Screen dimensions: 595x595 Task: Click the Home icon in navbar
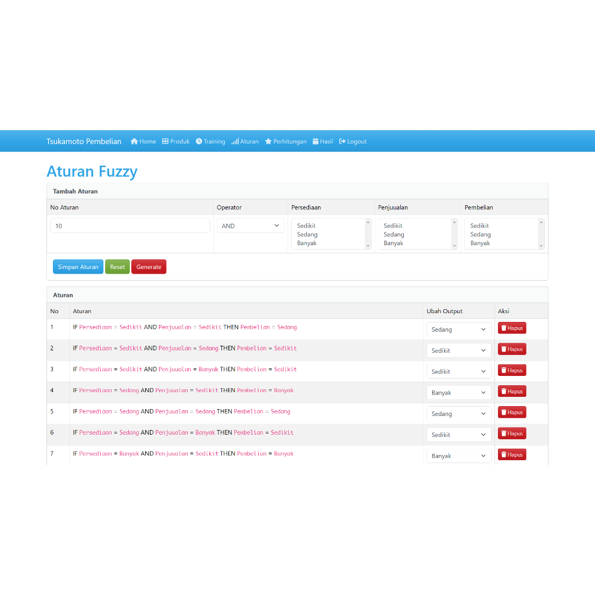click(x=134, y=141)
